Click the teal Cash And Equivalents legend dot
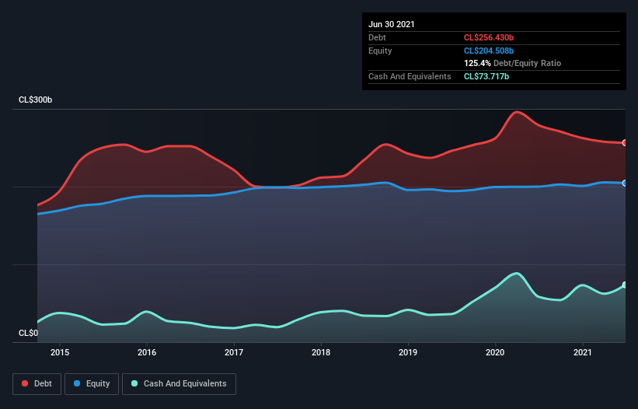The width and height of the screenshot is (638, 409). coord(134,383)
